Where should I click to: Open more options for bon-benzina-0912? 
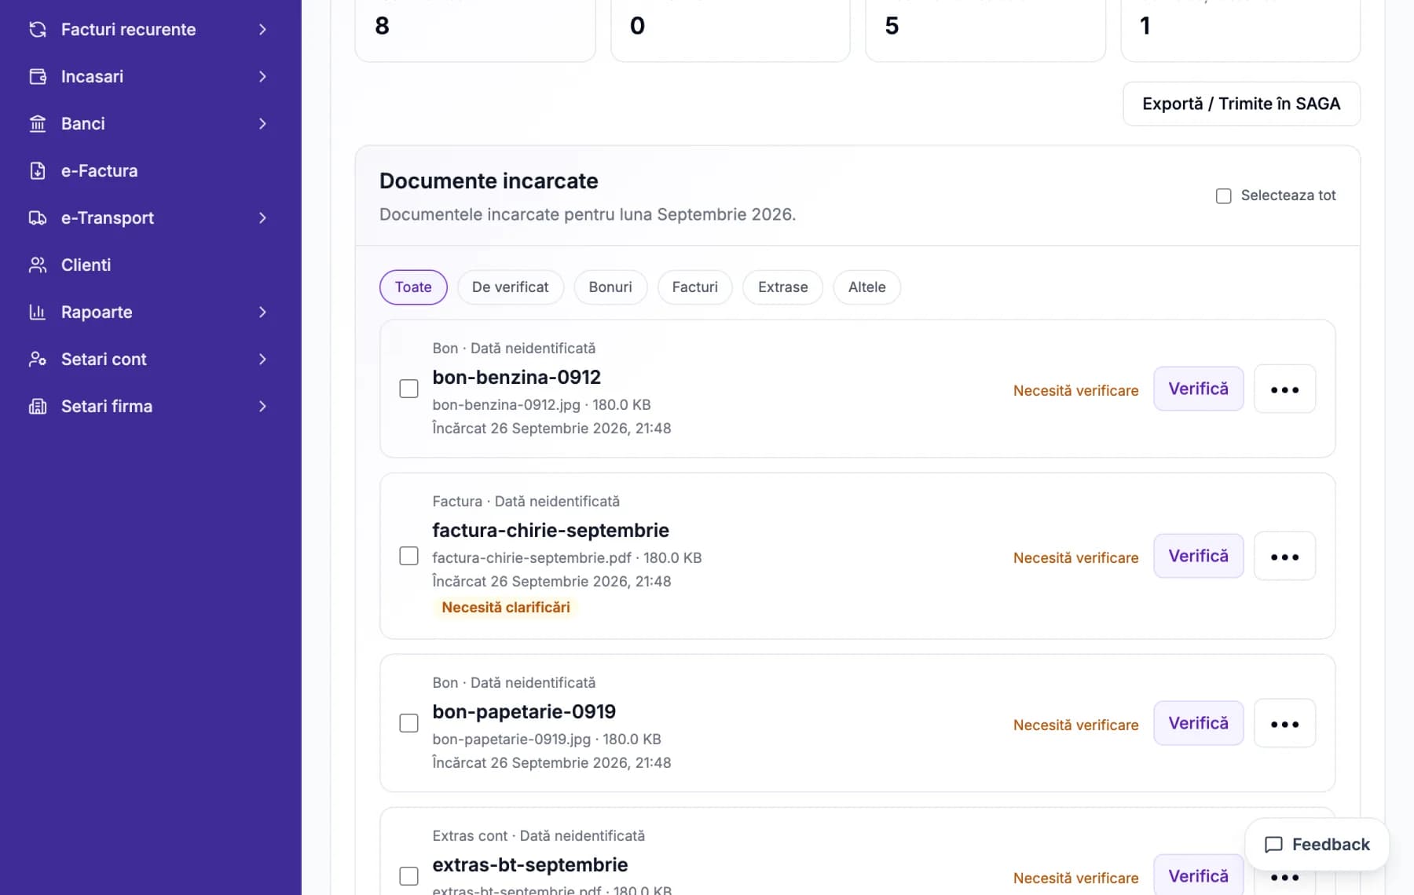1284,389
